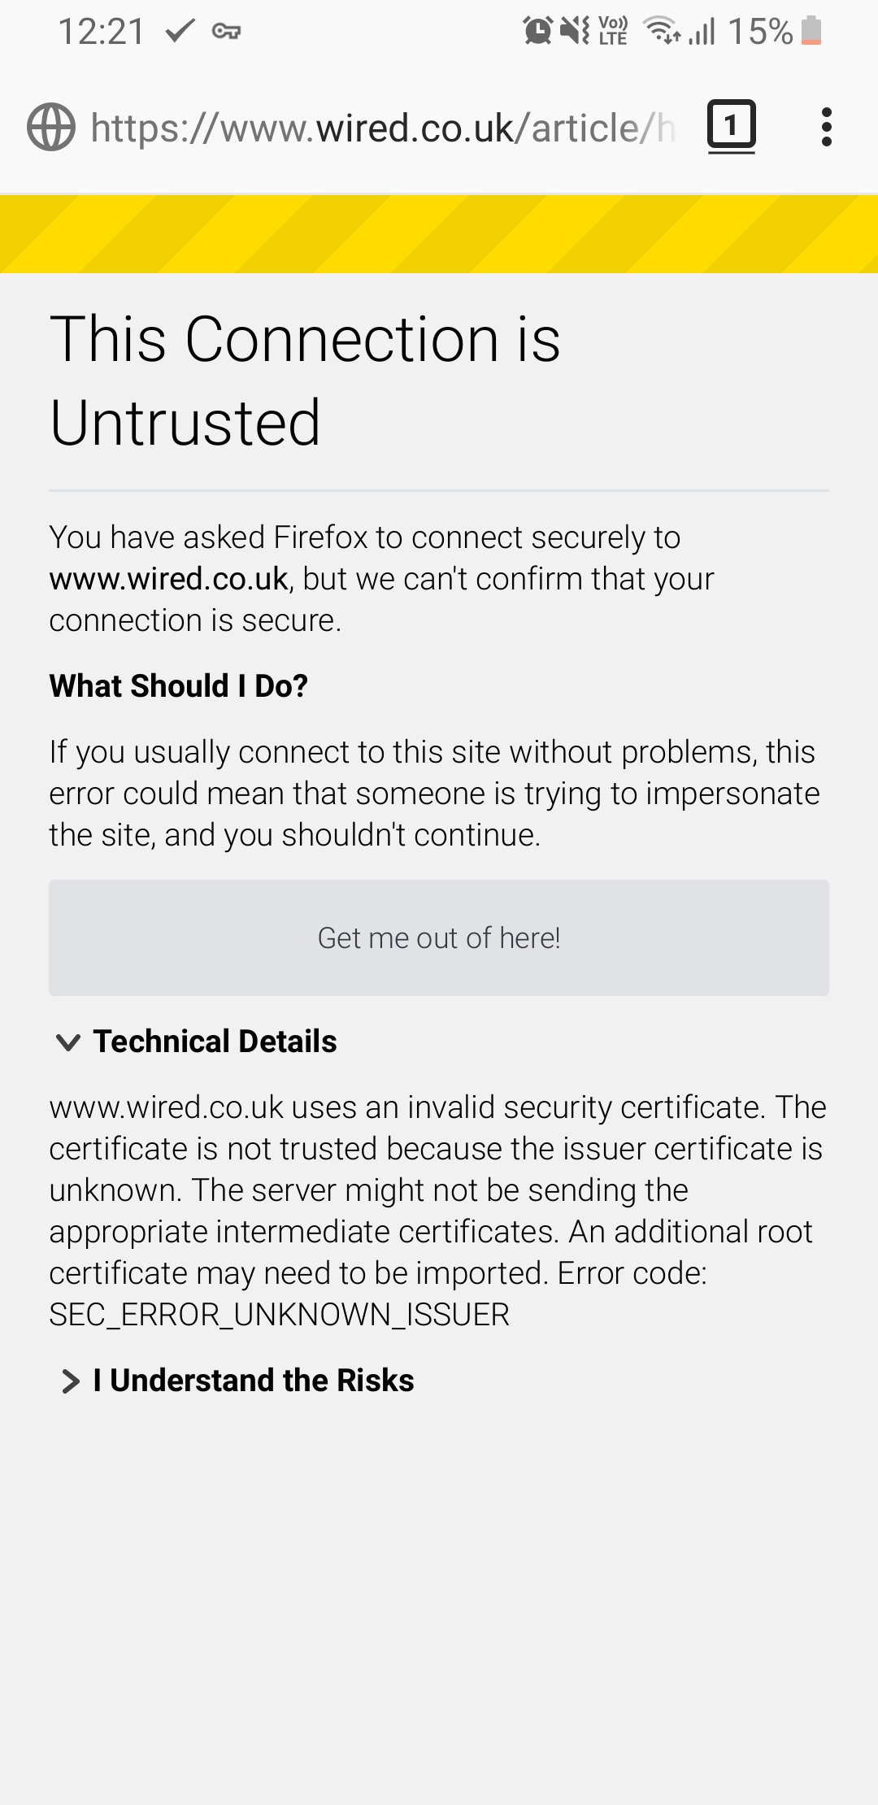Tap the This Connection is Untrusted heading
Viewport: 878px width, 1805px height.
[x=305, y=381]
